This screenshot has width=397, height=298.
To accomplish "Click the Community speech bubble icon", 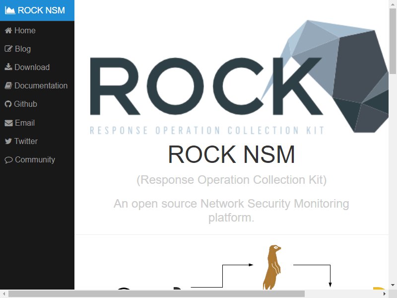I will coord(8,159).
